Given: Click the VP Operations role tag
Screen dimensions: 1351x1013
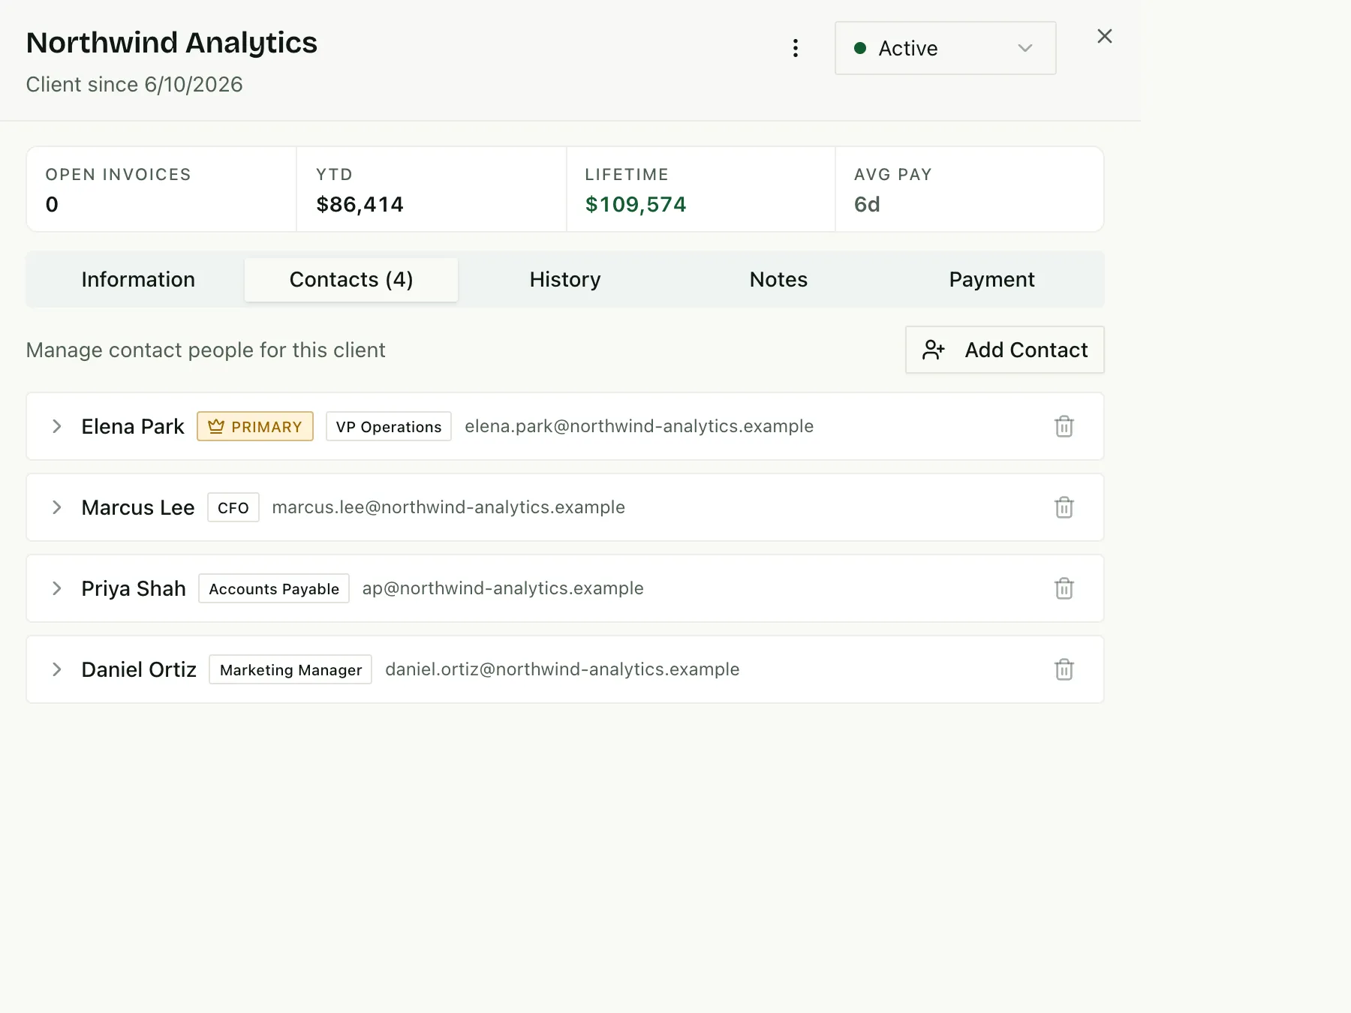Looking at the screenshot, I should (x=389, y=426).
